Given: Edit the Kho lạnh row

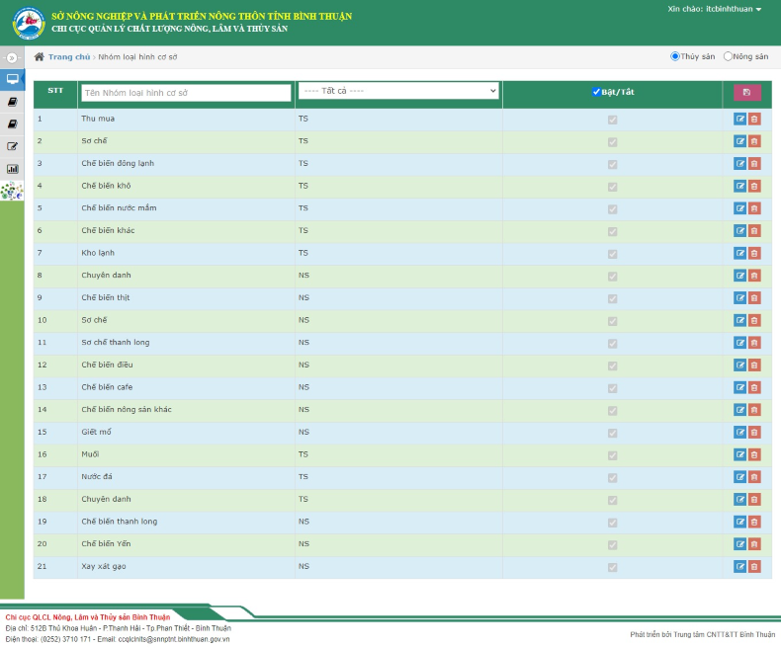Looking at the screenshot, I should 739,253.
